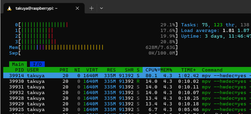Click the CPU% sort descending header
This screenshot has height=114, width=251.
(x=152, y=70)
